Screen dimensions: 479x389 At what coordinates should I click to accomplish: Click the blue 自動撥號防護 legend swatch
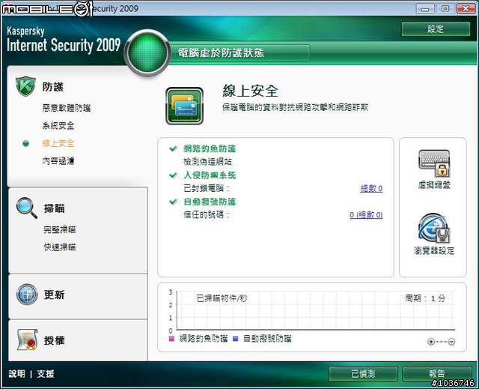pos(235,339)
